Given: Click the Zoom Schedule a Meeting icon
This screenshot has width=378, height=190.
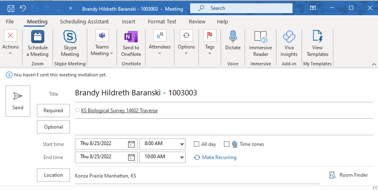Looking at the screenshot, I should pyautogui.click(x=37, y=37).
